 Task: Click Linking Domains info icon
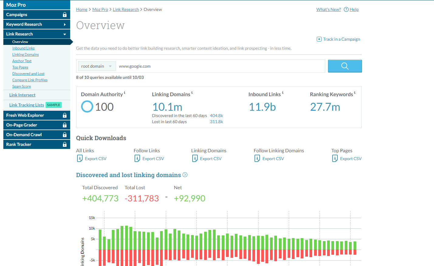pos(192,93)
